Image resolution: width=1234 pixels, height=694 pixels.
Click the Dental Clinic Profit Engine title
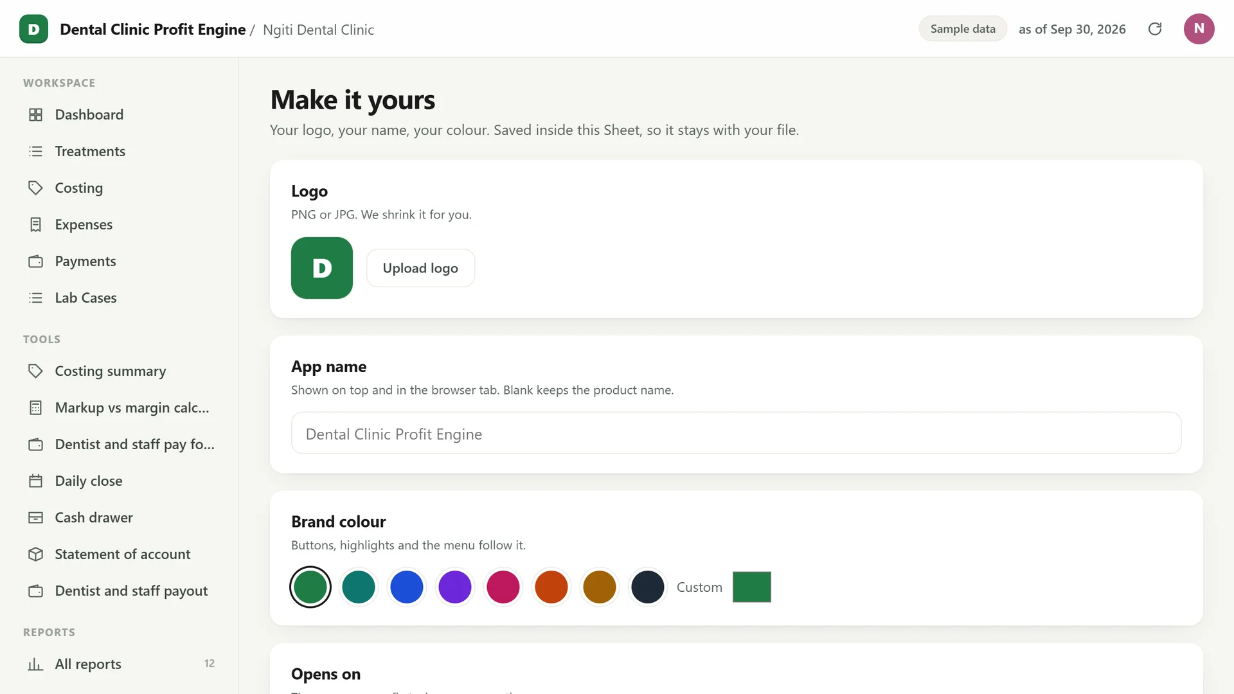click(152, 30)
